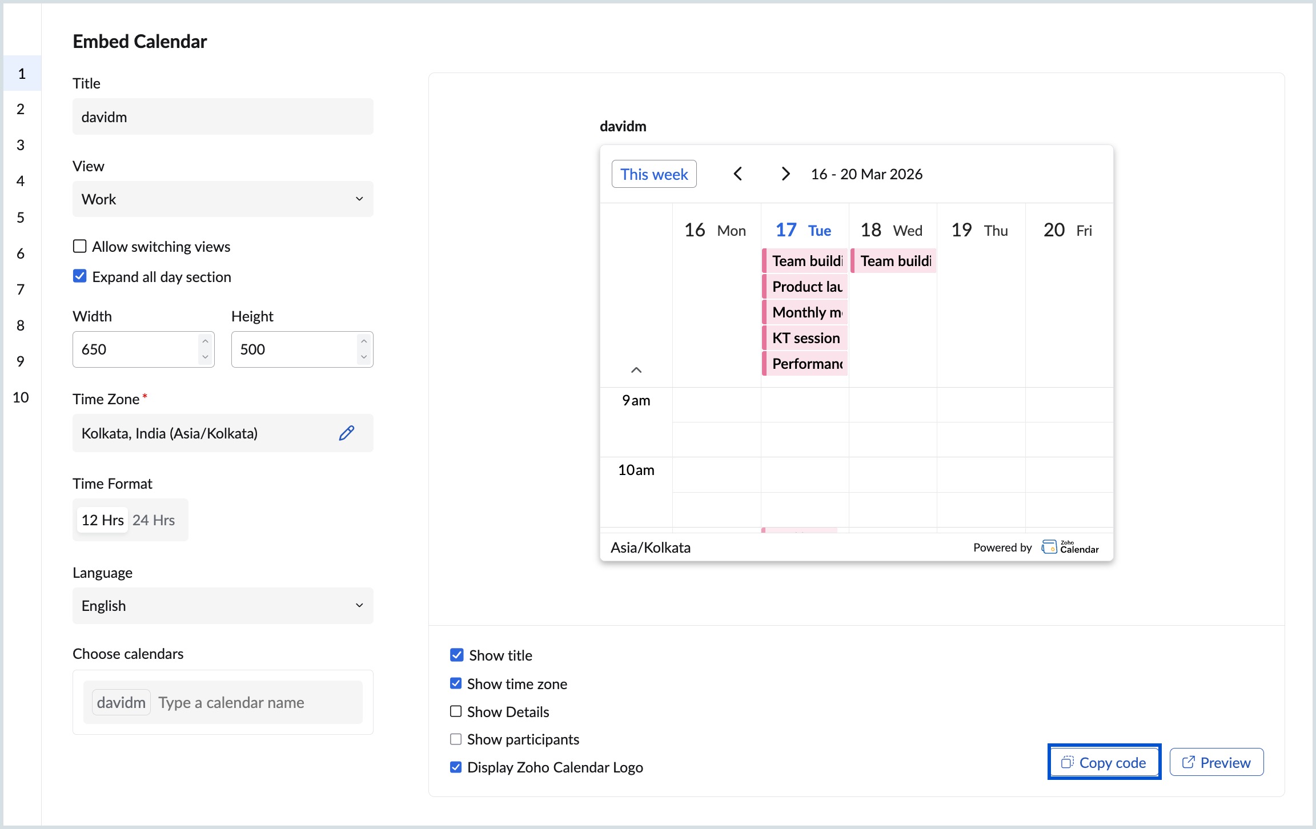Decrease height with down stepper arrow
The width and height of the screenshot is (1316, 829).
pos(364,357)
